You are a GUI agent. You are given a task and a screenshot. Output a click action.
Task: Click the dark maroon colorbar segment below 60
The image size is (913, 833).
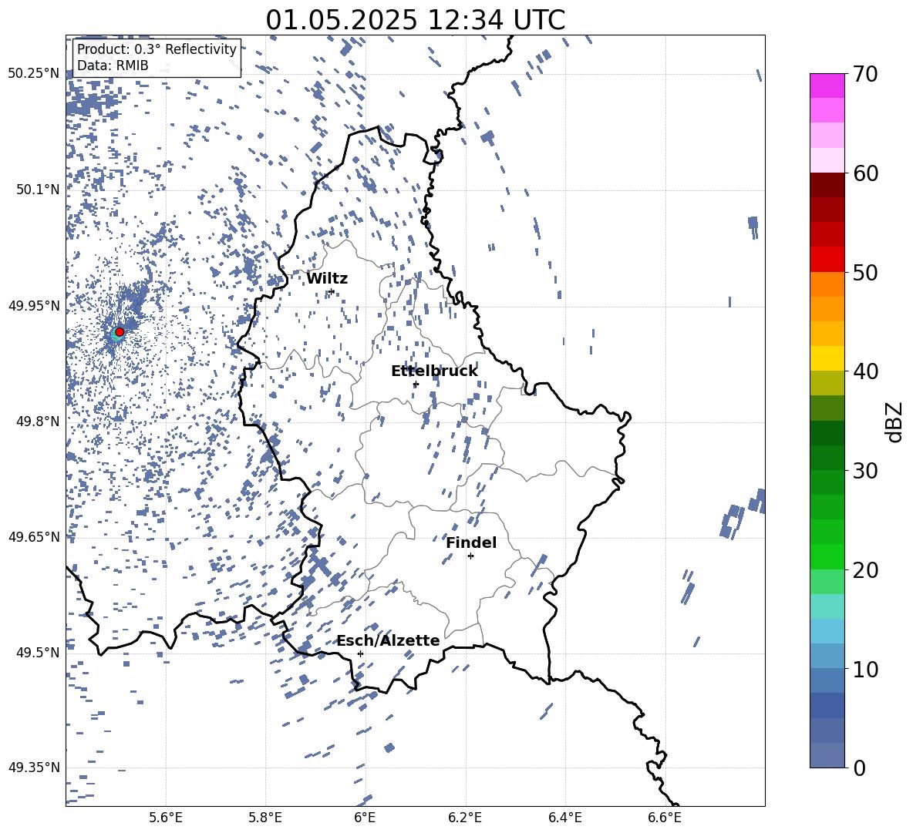tap(827, 185)
